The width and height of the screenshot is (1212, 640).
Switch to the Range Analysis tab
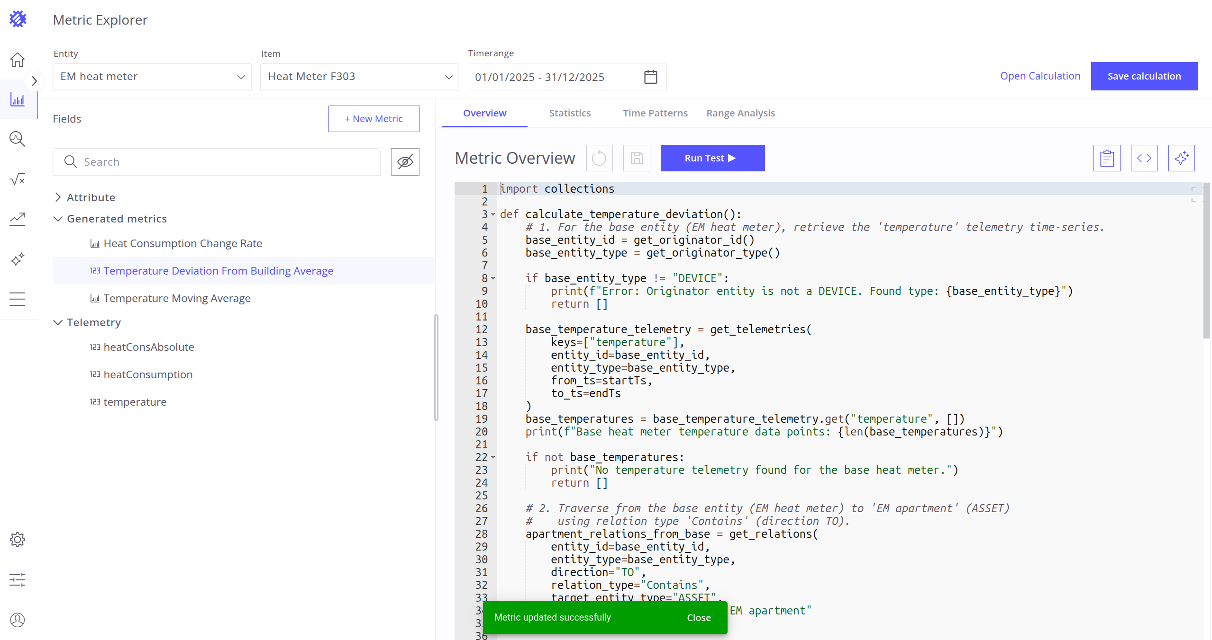[x=740, y=113]
